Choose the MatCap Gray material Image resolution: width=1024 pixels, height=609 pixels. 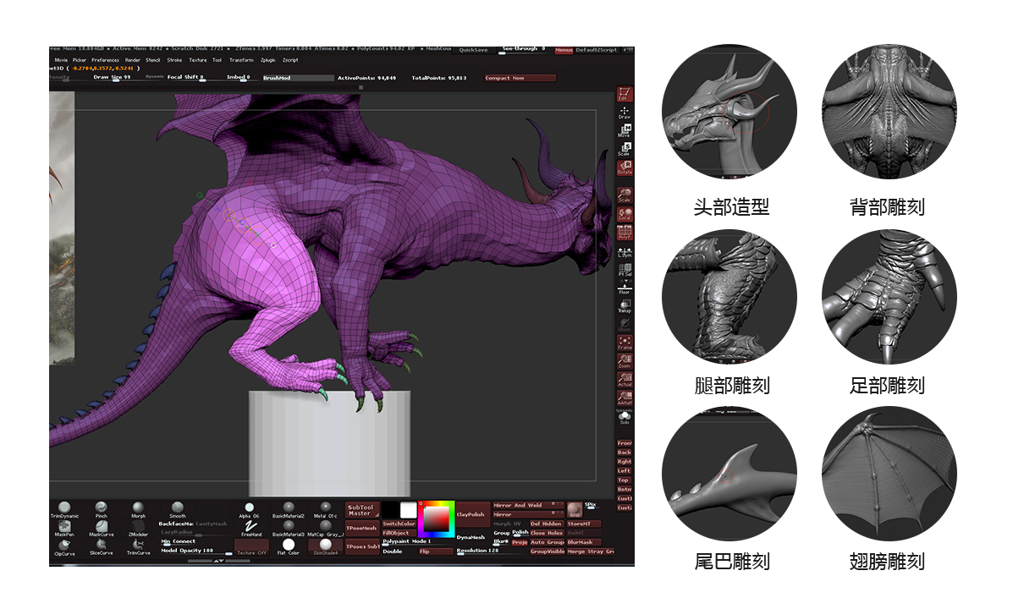pos(326,528)
